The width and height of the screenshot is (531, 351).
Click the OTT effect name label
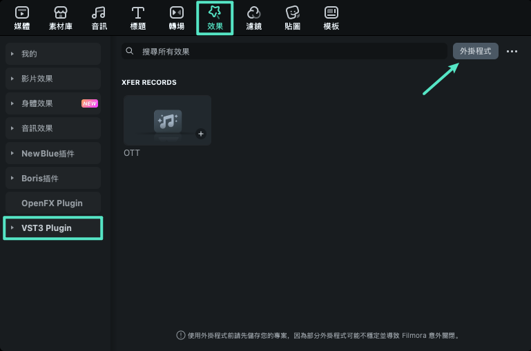132,153
